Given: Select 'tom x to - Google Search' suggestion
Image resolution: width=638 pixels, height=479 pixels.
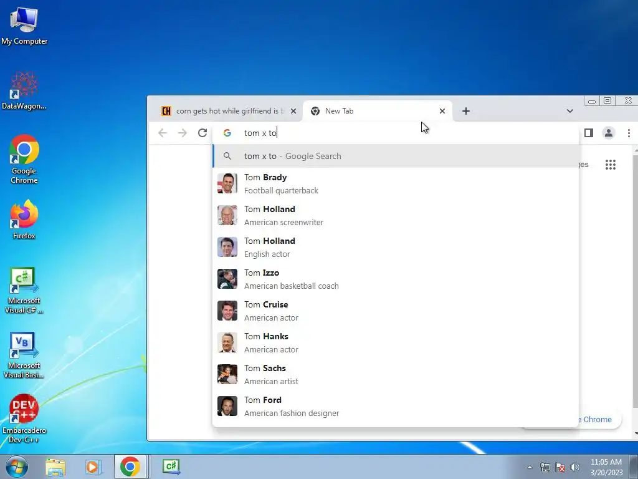Looking at the screenshot, I should [x=396, y=156].
